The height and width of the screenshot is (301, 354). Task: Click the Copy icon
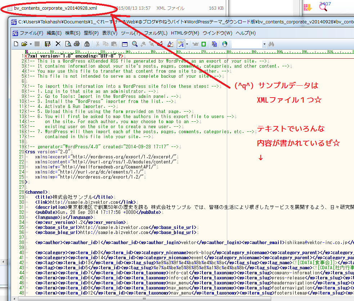[106, 44]
